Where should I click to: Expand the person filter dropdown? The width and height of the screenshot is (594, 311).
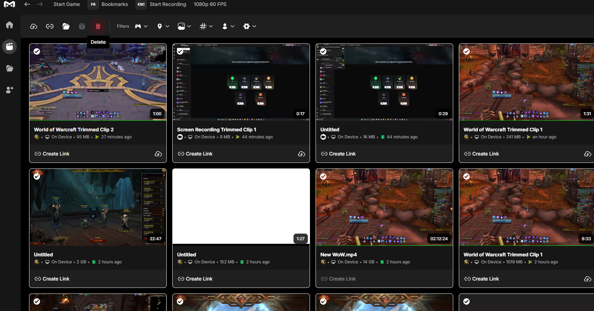(228, 26)
